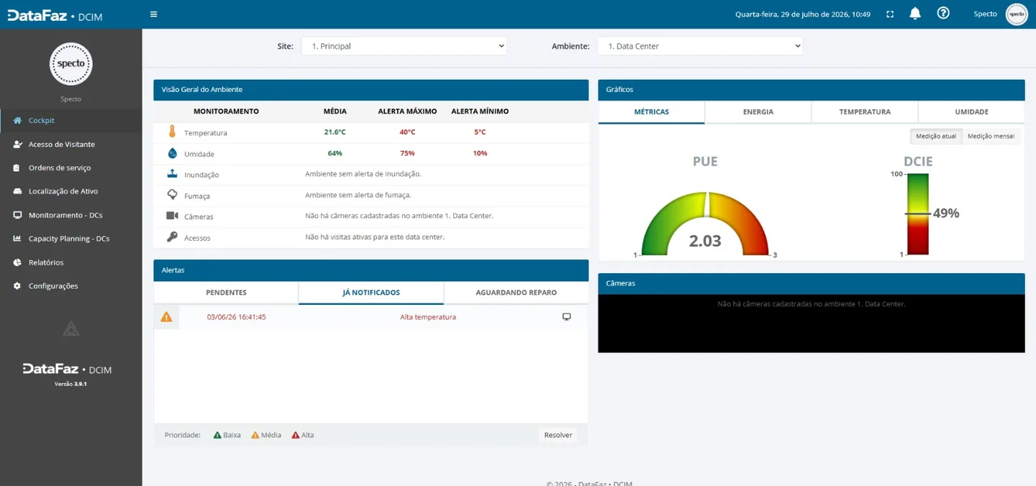Click the green Baixa priority triangle

pos(217,435)
